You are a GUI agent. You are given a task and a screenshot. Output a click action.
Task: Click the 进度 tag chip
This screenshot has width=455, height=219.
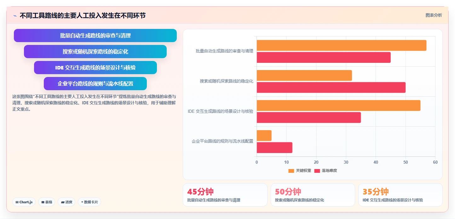pos(66,202)
